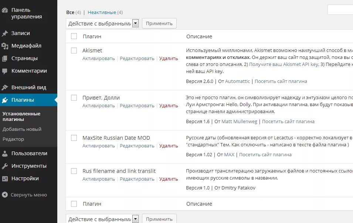Click the Posts pushpin icon
The height and width of the screenshot is (223, 353).
[5, 34]
